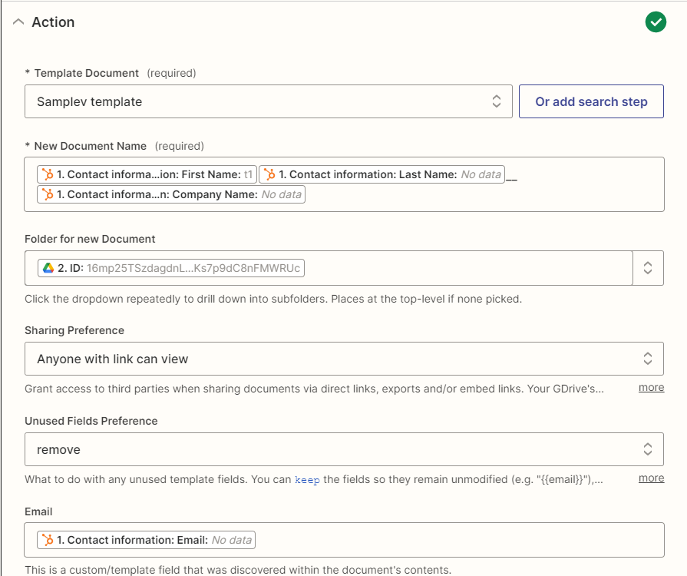
Task: Click the 'Folder for new Document' label
Action: click(90, 239)
